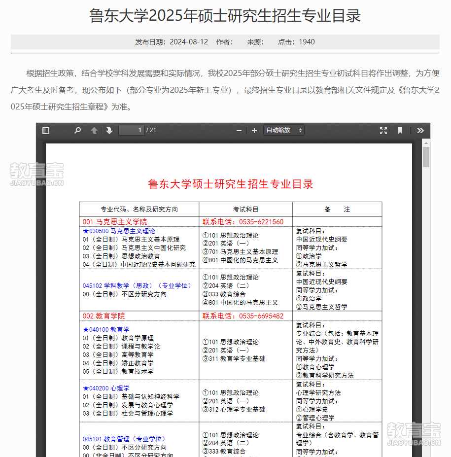This screenshot has height=457, width=451.
Task: Click ③311 教育学专业基础 exam subject
Action: [x=234, y=358]
